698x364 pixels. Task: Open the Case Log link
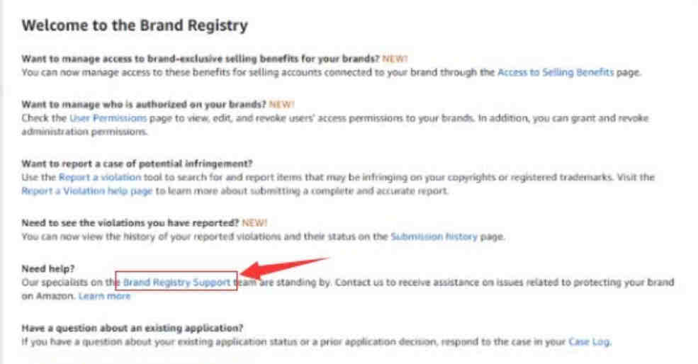[589, 342]
